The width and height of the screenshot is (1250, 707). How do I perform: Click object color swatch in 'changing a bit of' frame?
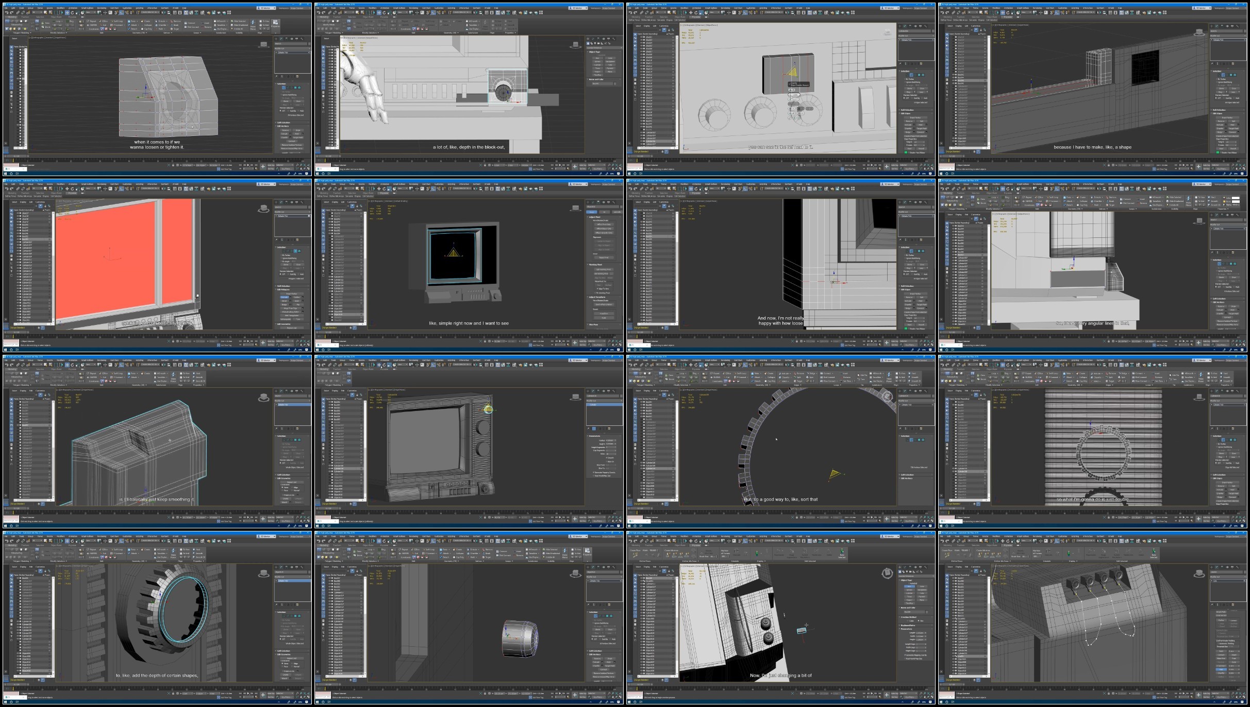(928, 612)
